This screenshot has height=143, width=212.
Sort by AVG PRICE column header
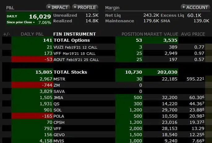193,34
